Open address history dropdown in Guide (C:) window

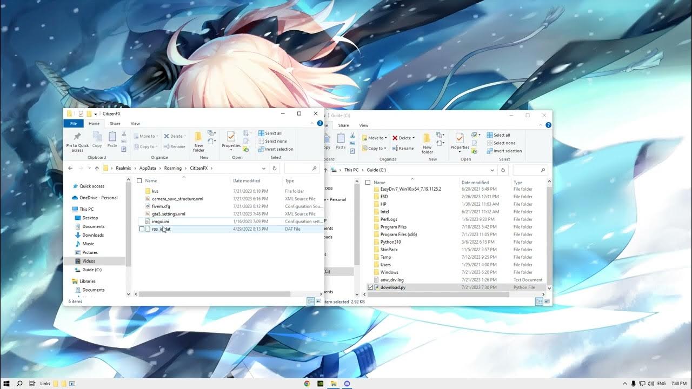click(492, 170)
